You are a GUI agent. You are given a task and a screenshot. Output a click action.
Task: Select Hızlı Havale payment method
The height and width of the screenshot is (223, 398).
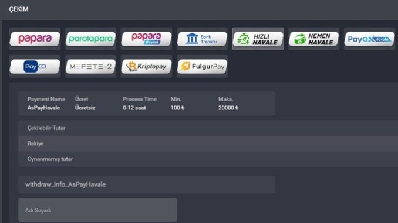coord(258,39)
